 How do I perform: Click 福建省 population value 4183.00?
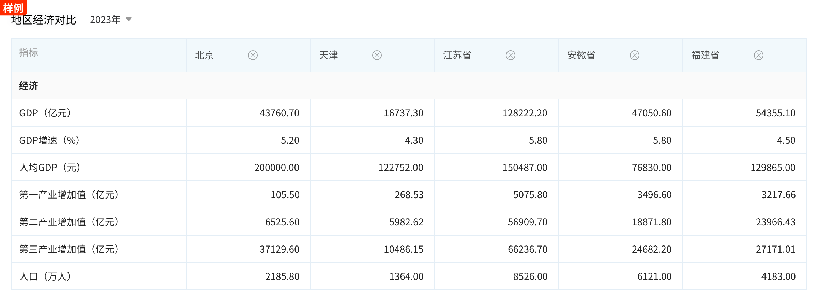coord(778,276)
